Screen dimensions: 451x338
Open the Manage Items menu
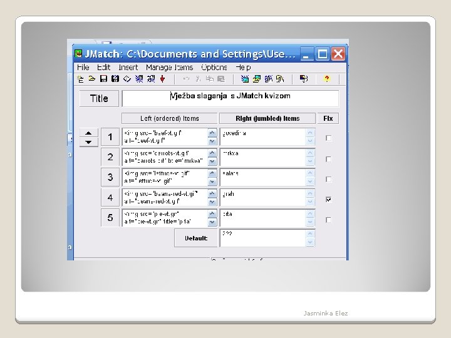tap(169, 67)
